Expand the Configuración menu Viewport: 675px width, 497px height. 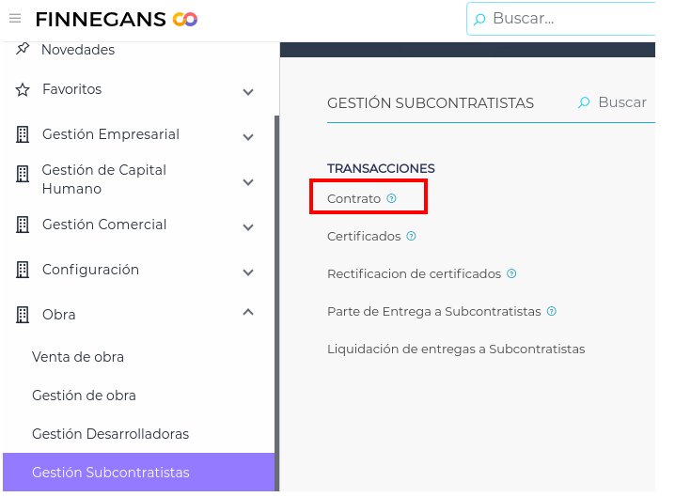click(x=248, y=272)
